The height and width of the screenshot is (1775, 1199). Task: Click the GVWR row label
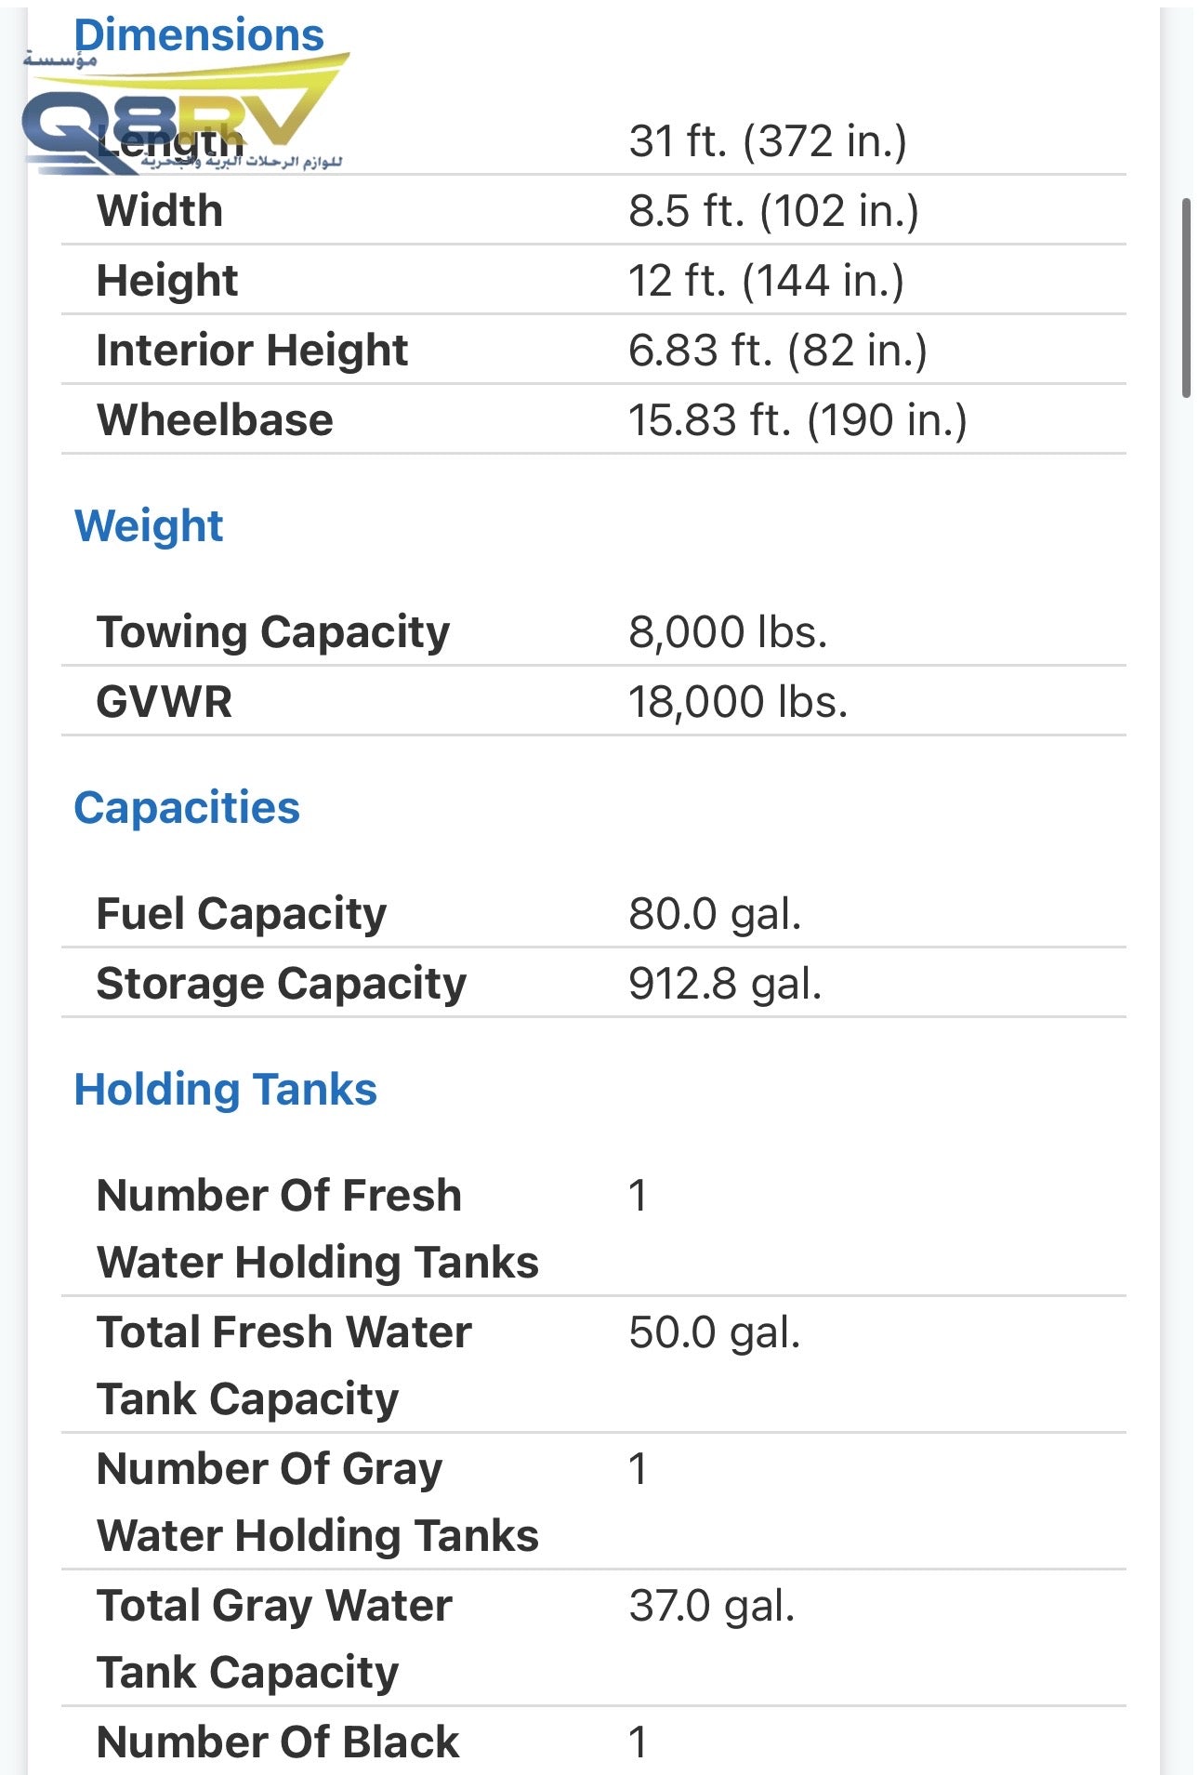[x=165, y=702]
